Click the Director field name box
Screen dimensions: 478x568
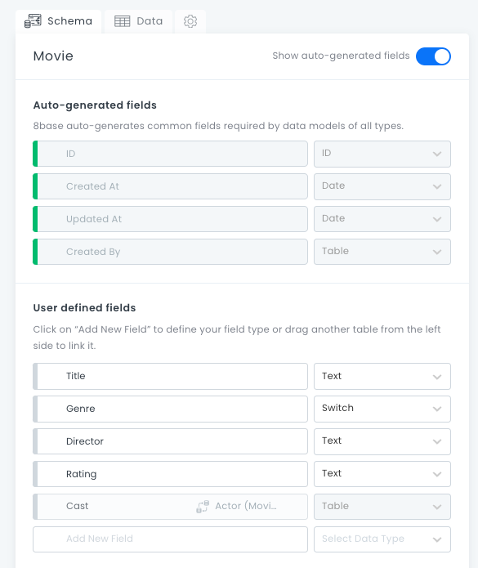point(170,441)
